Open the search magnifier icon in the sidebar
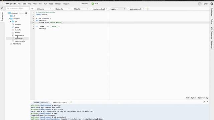 [2, 8]
